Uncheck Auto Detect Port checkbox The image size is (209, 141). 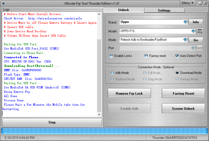click(x=177, y=56)
